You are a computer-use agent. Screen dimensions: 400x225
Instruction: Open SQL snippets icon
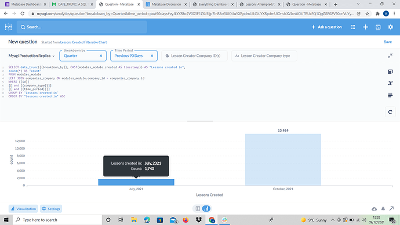(x=390, y=96)
